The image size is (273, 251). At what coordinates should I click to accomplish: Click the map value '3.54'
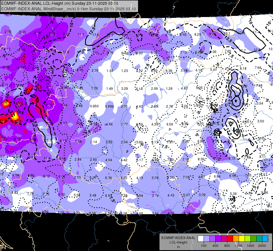[260, 103]
